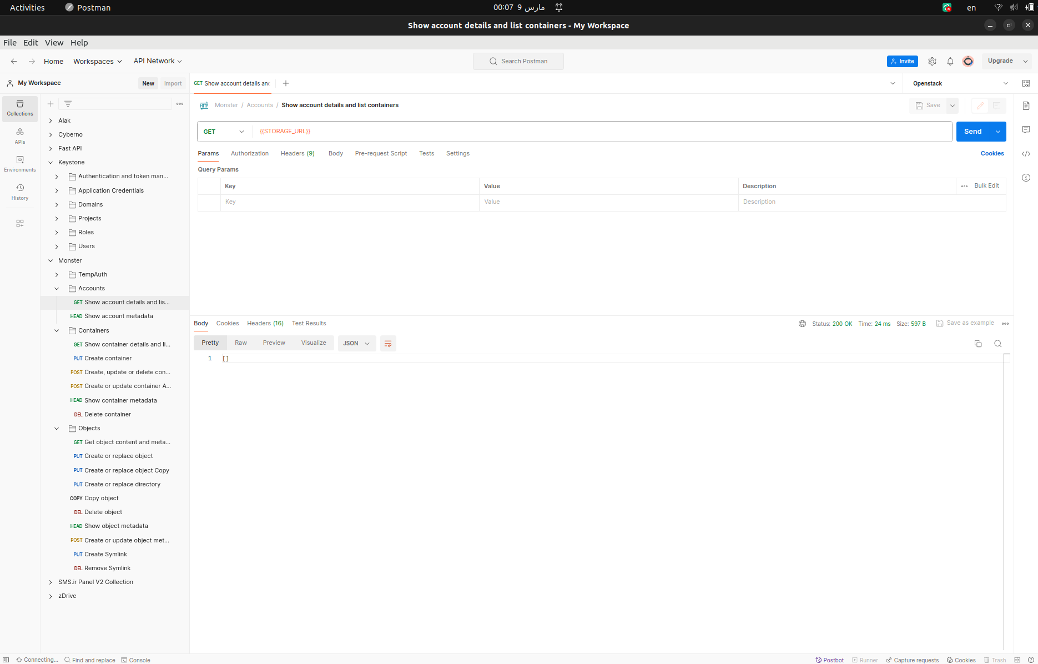This screenshot has width=1038, height=664.
Task: Click the Search Postman field
Action: point(518,61)
